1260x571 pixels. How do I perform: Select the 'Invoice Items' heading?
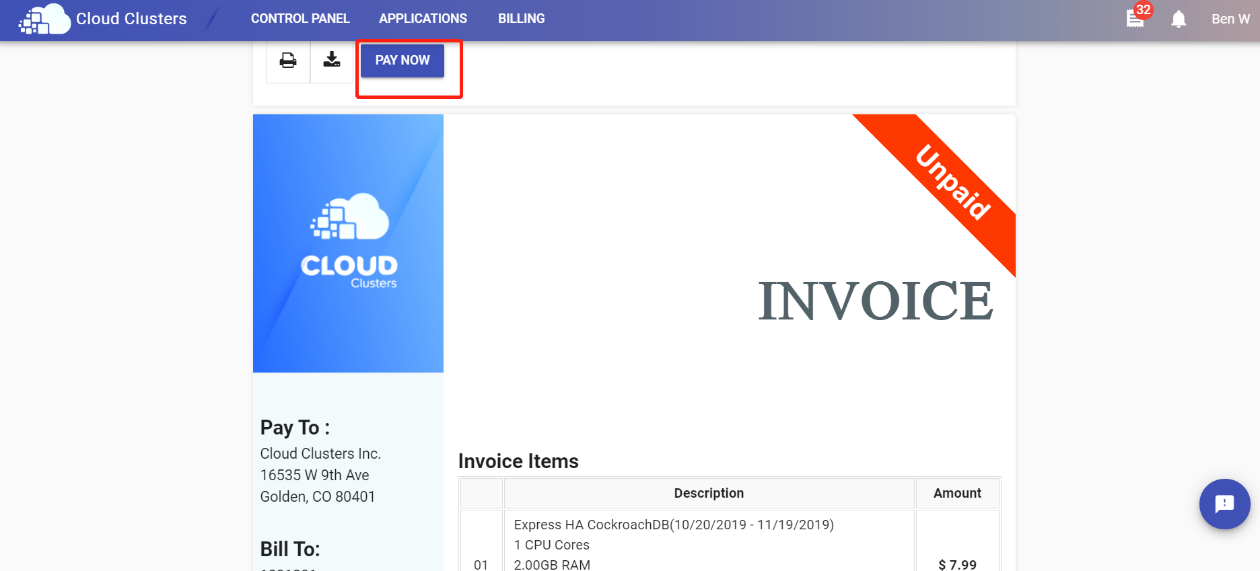click(518, 461)
